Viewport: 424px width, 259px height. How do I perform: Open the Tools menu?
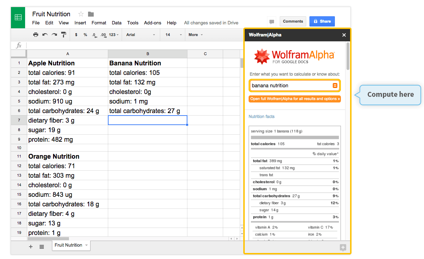pyautogui.click(x=133, y=23)
